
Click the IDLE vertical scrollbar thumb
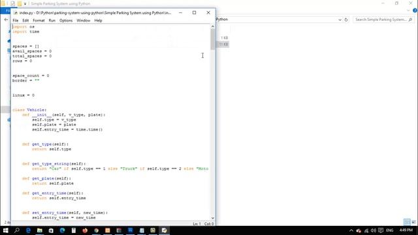212,39
